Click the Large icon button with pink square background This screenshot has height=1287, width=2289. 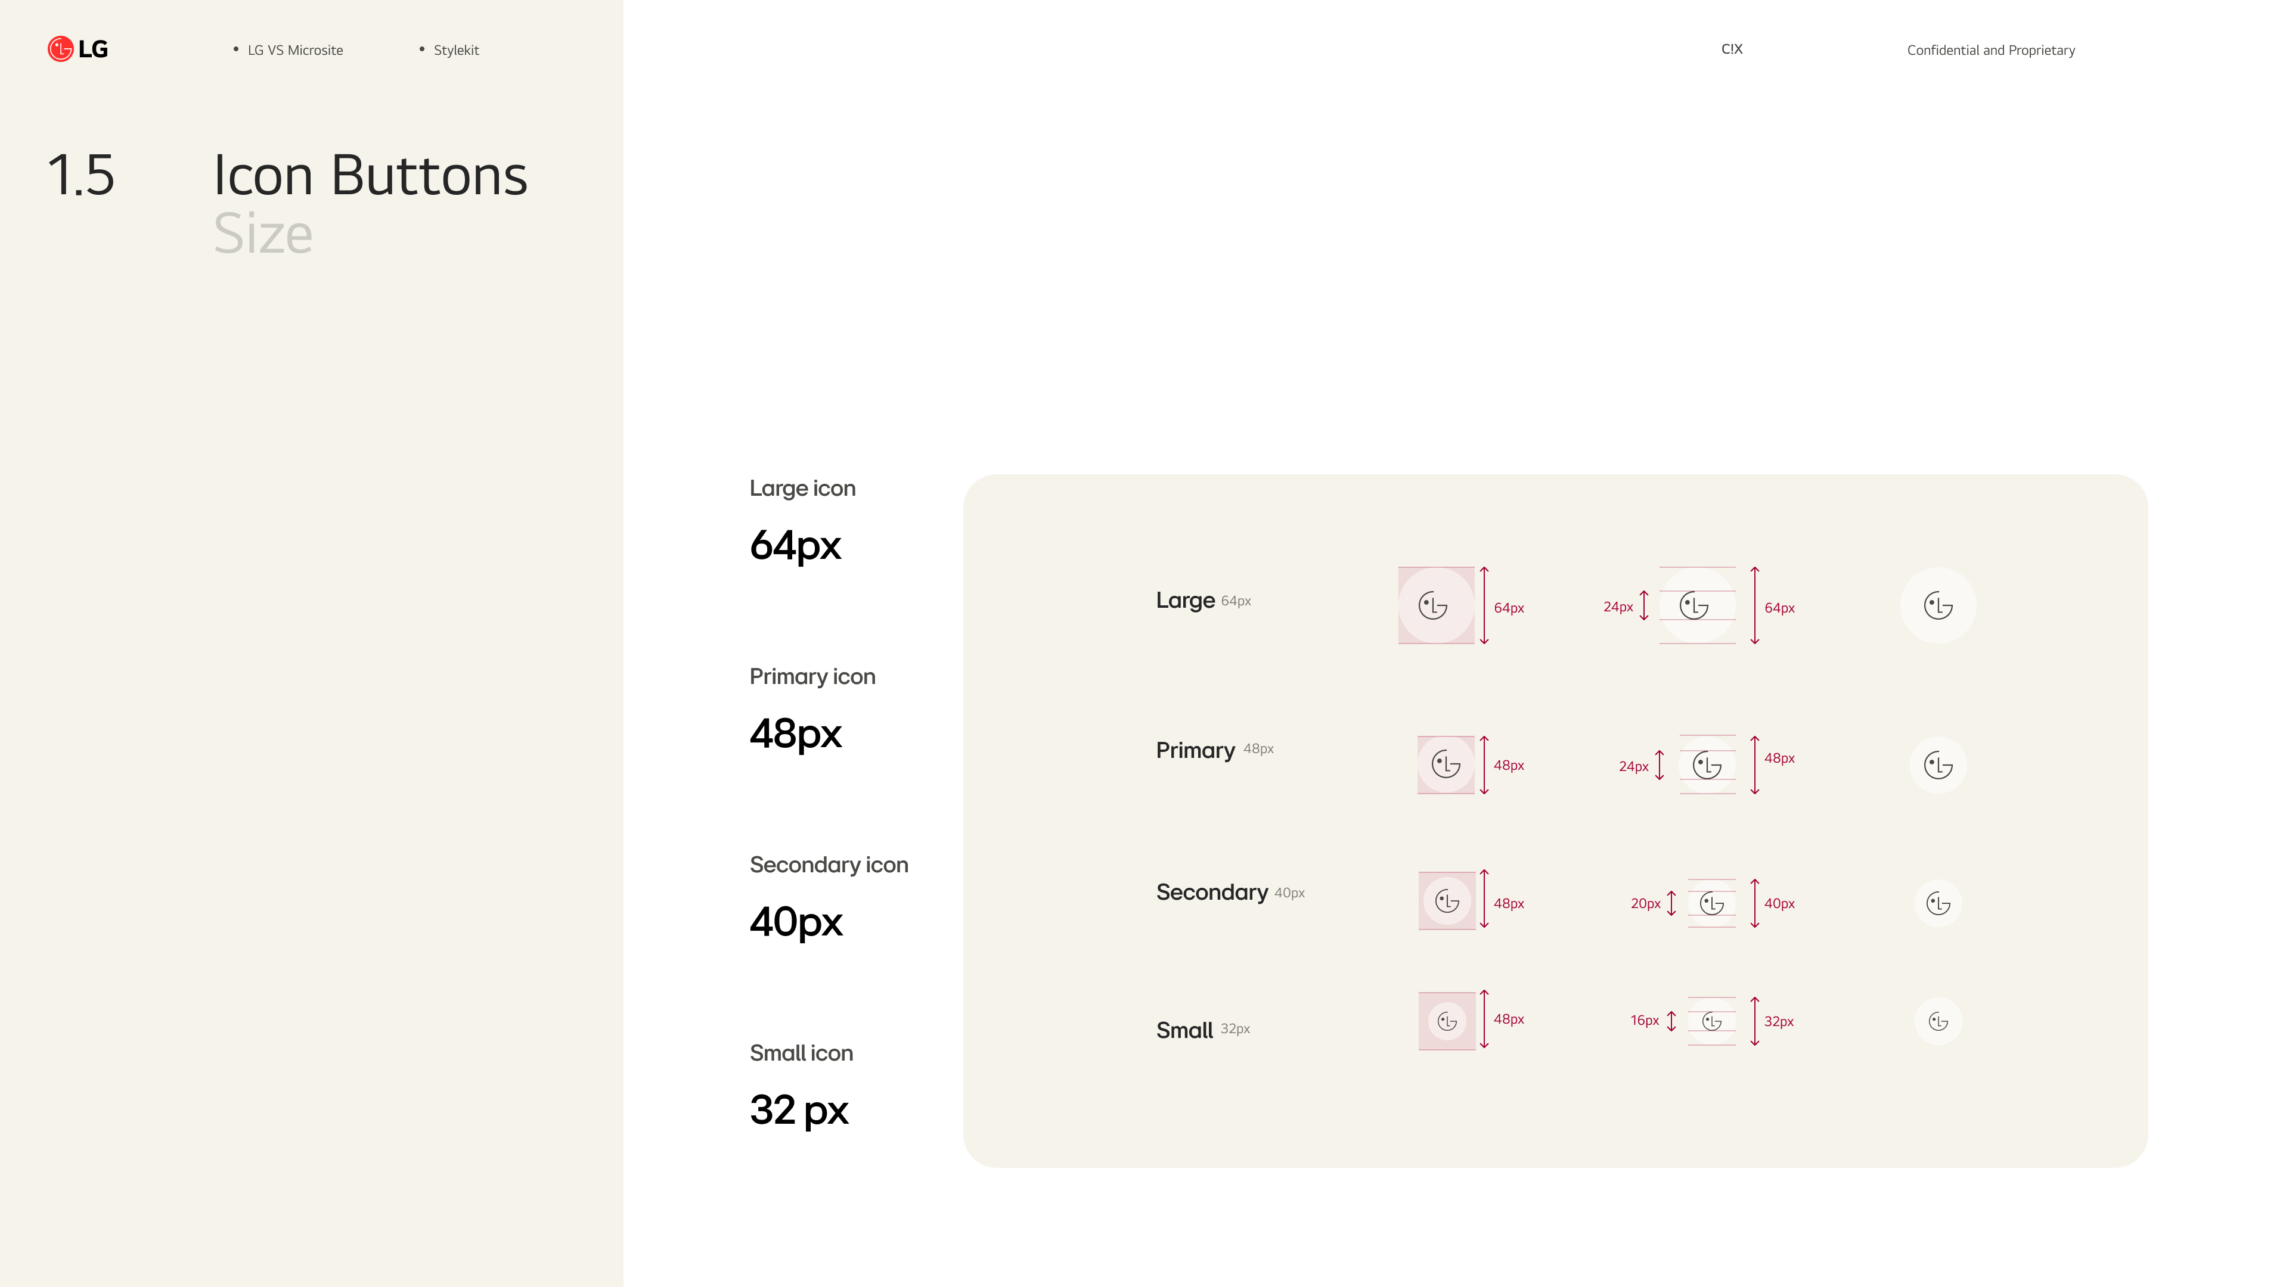click(1435, 606)
